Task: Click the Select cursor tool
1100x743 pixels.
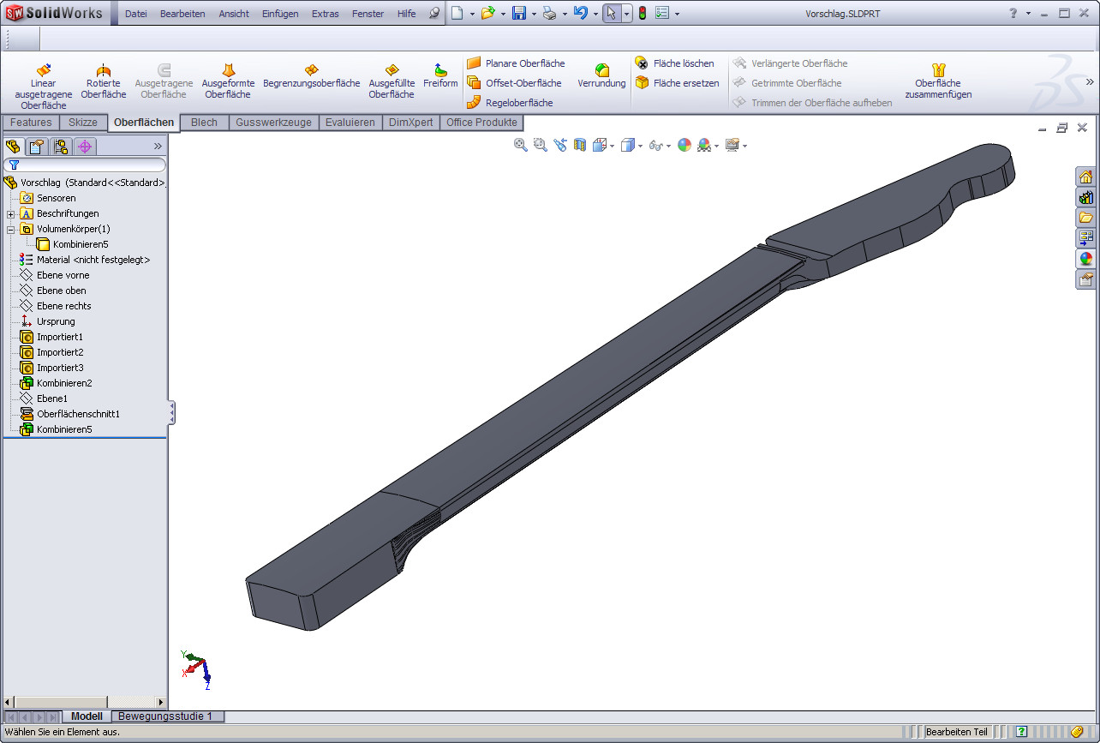Action: [611, 14]
